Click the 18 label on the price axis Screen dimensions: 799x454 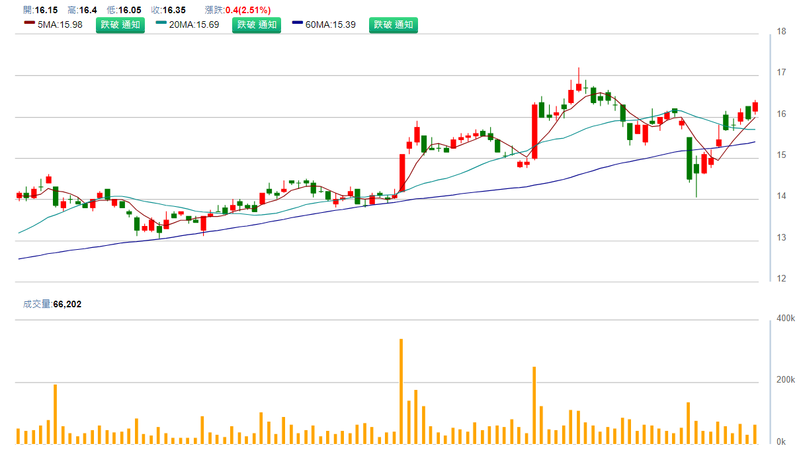coord(781,32)
